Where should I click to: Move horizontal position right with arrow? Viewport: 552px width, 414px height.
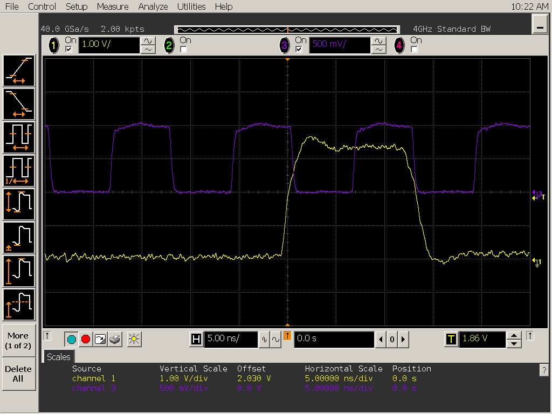click(x=403, y=340)
